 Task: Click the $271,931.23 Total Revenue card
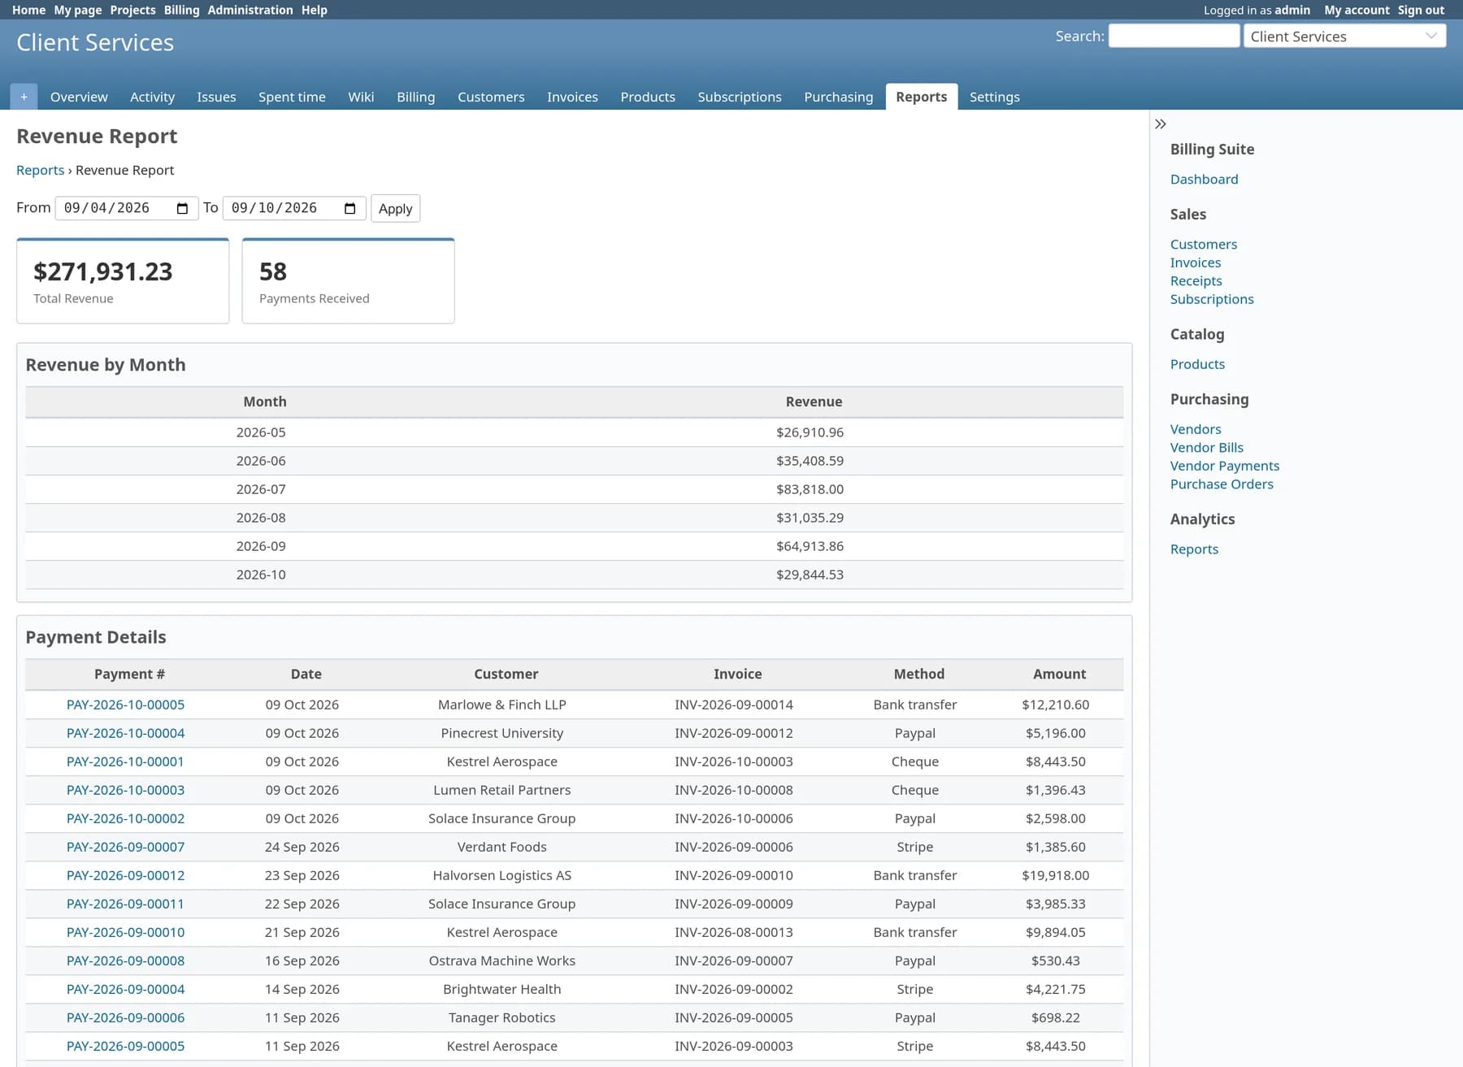pyautogui.click(x=123, y=281)
